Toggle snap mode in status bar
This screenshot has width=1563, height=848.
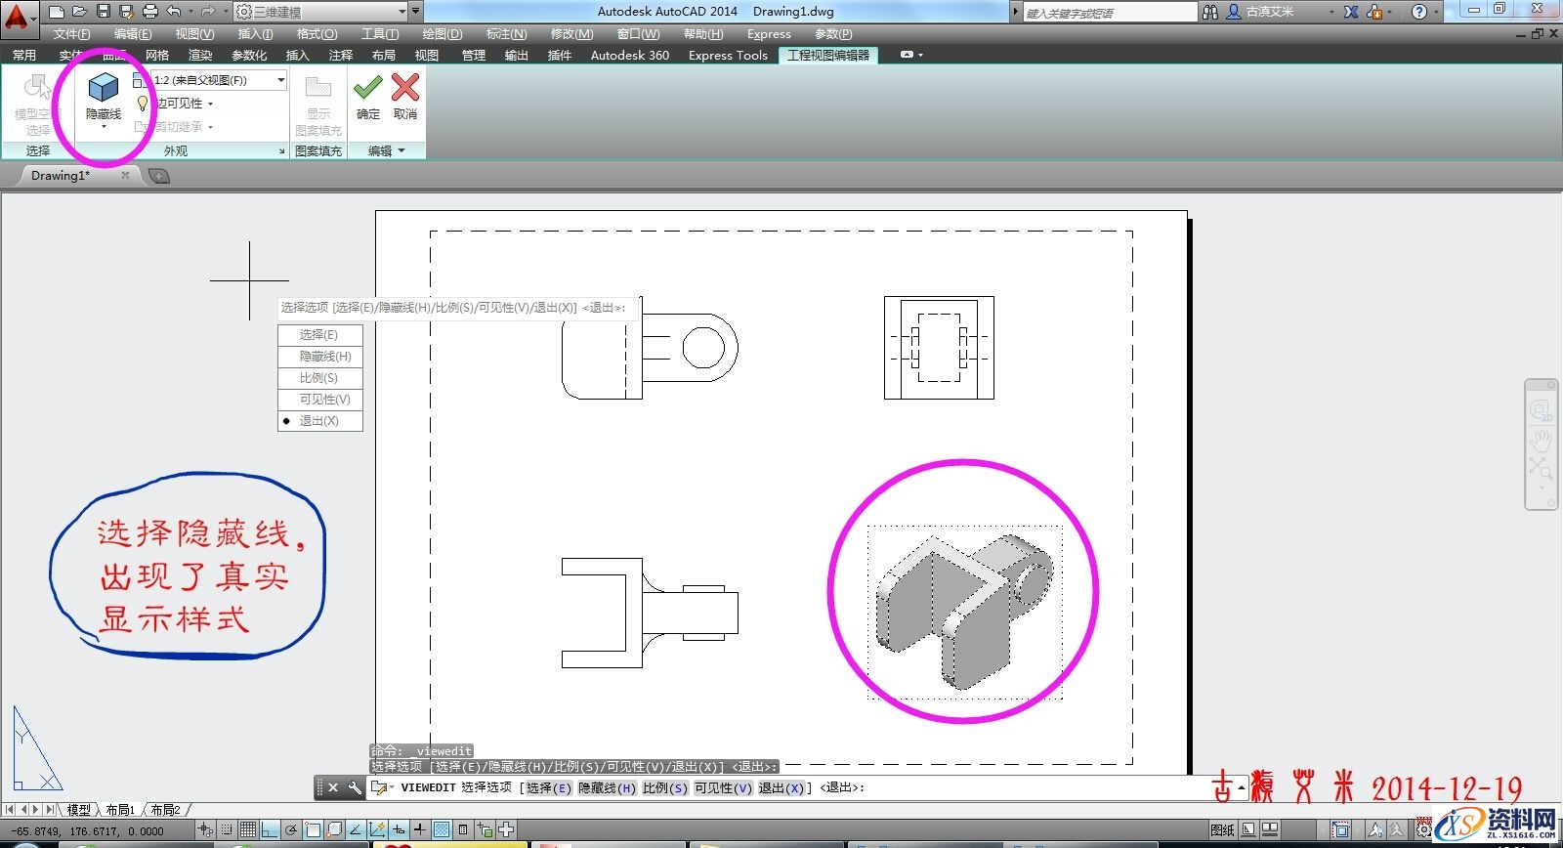point(227,830)
